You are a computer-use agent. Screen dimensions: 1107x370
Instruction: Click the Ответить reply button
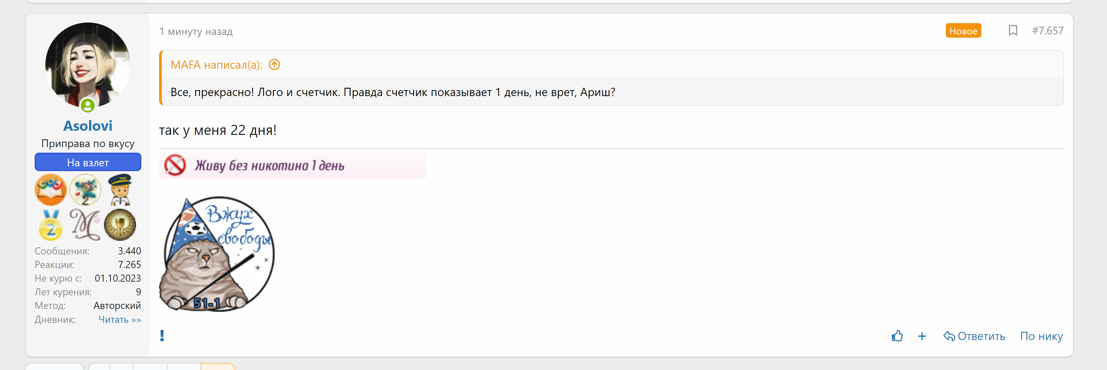(974, 336)
